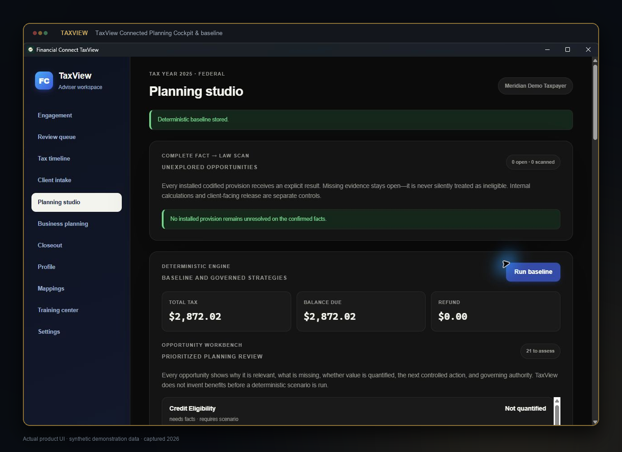Click the Refund $0.00 card
The width and height of the screenshot is (622, 452).
pyautogui.click(x=496, y=312)
